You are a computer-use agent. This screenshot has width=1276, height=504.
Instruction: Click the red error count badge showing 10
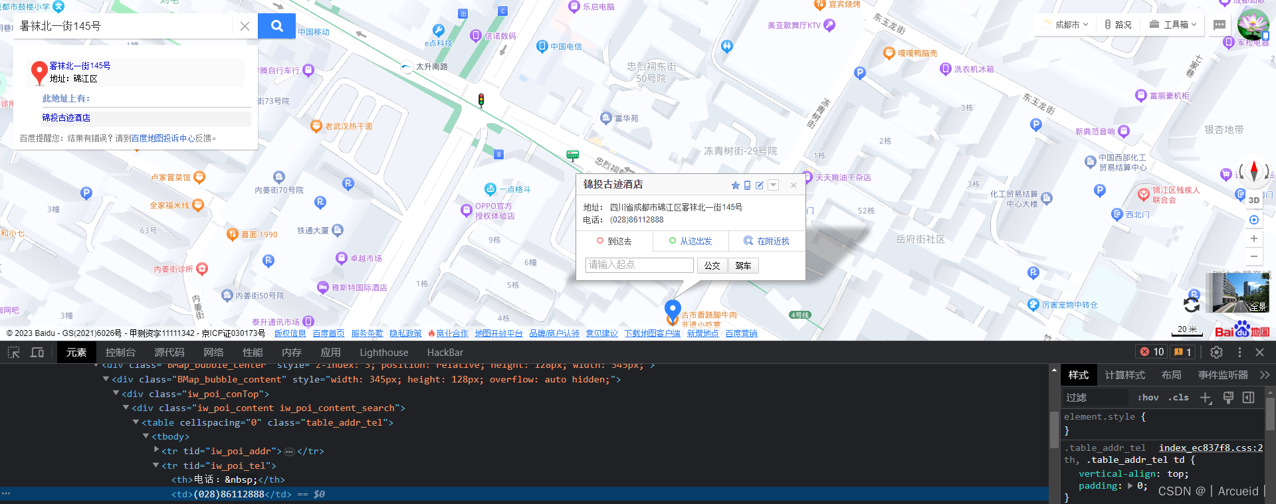pos(1152,352)
